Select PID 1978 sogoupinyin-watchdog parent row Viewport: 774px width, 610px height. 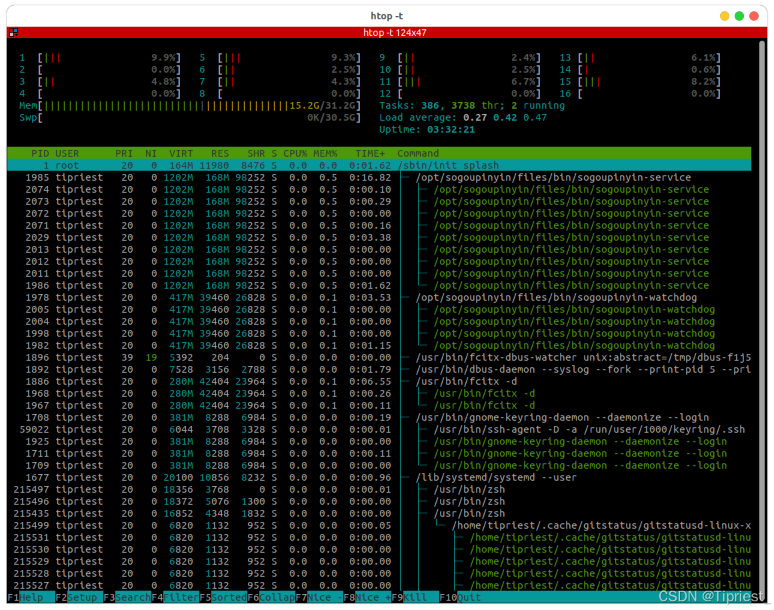pos(379,297)
